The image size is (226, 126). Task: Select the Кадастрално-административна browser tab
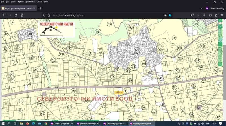coord(19,8)
